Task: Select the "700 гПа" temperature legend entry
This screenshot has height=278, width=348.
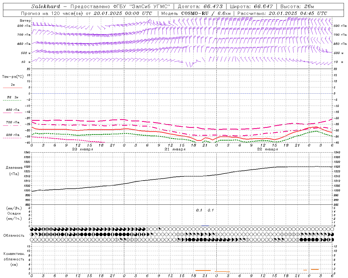Action: pos(13,122)
